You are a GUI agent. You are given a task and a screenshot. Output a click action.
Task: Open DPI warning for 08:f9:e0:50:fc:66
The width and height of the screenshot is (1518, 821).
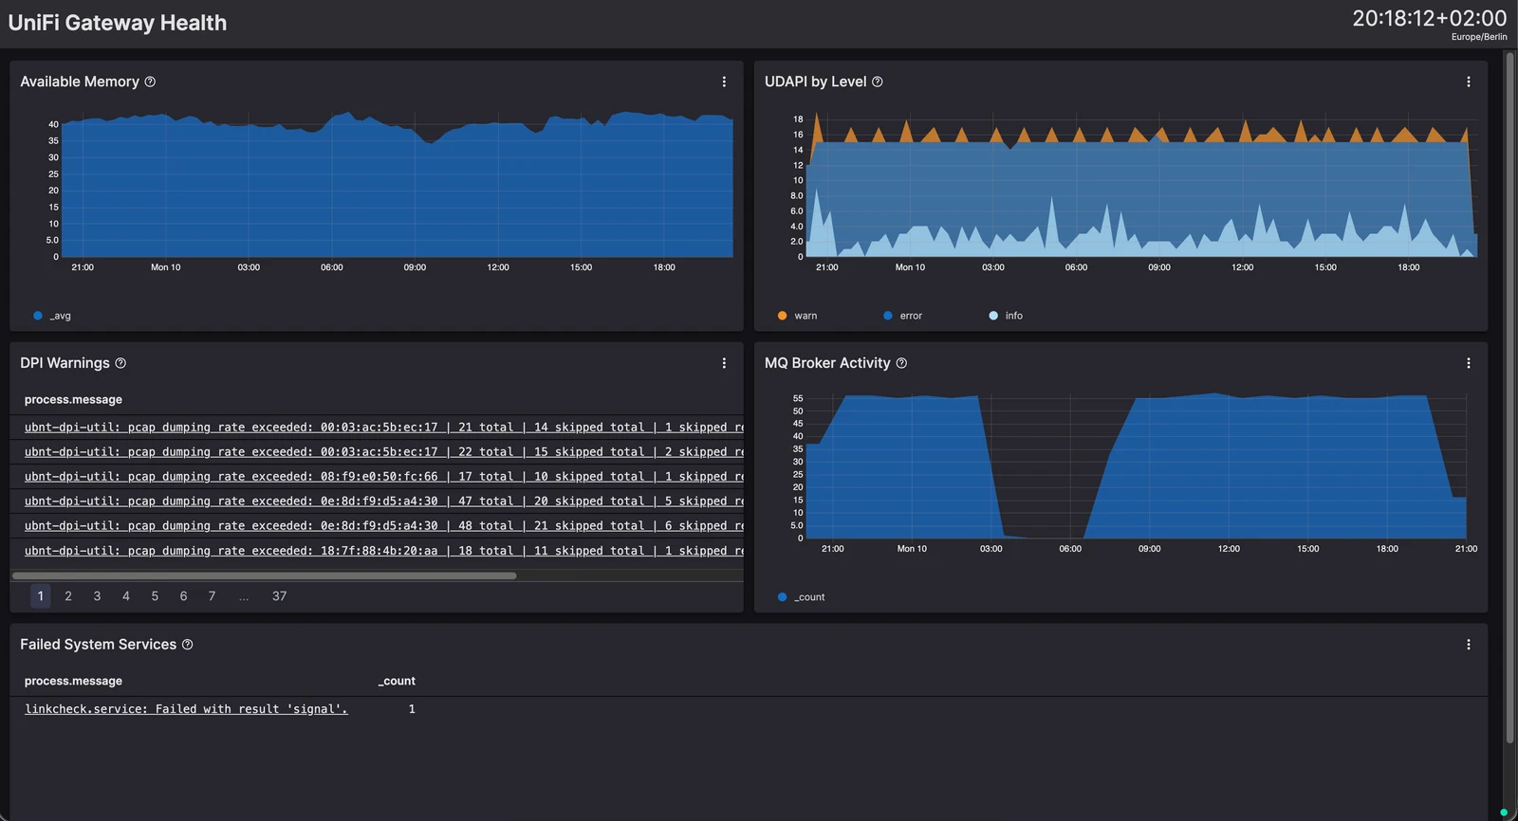pos(384,477)
